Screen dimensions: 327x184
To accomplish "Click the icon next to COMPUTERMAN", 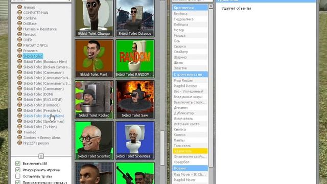I will tap(19, 12).
